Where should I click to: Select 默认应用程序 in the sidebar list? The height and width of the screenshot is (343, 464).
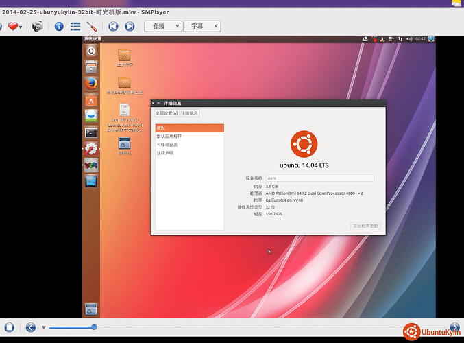(190, 137)
